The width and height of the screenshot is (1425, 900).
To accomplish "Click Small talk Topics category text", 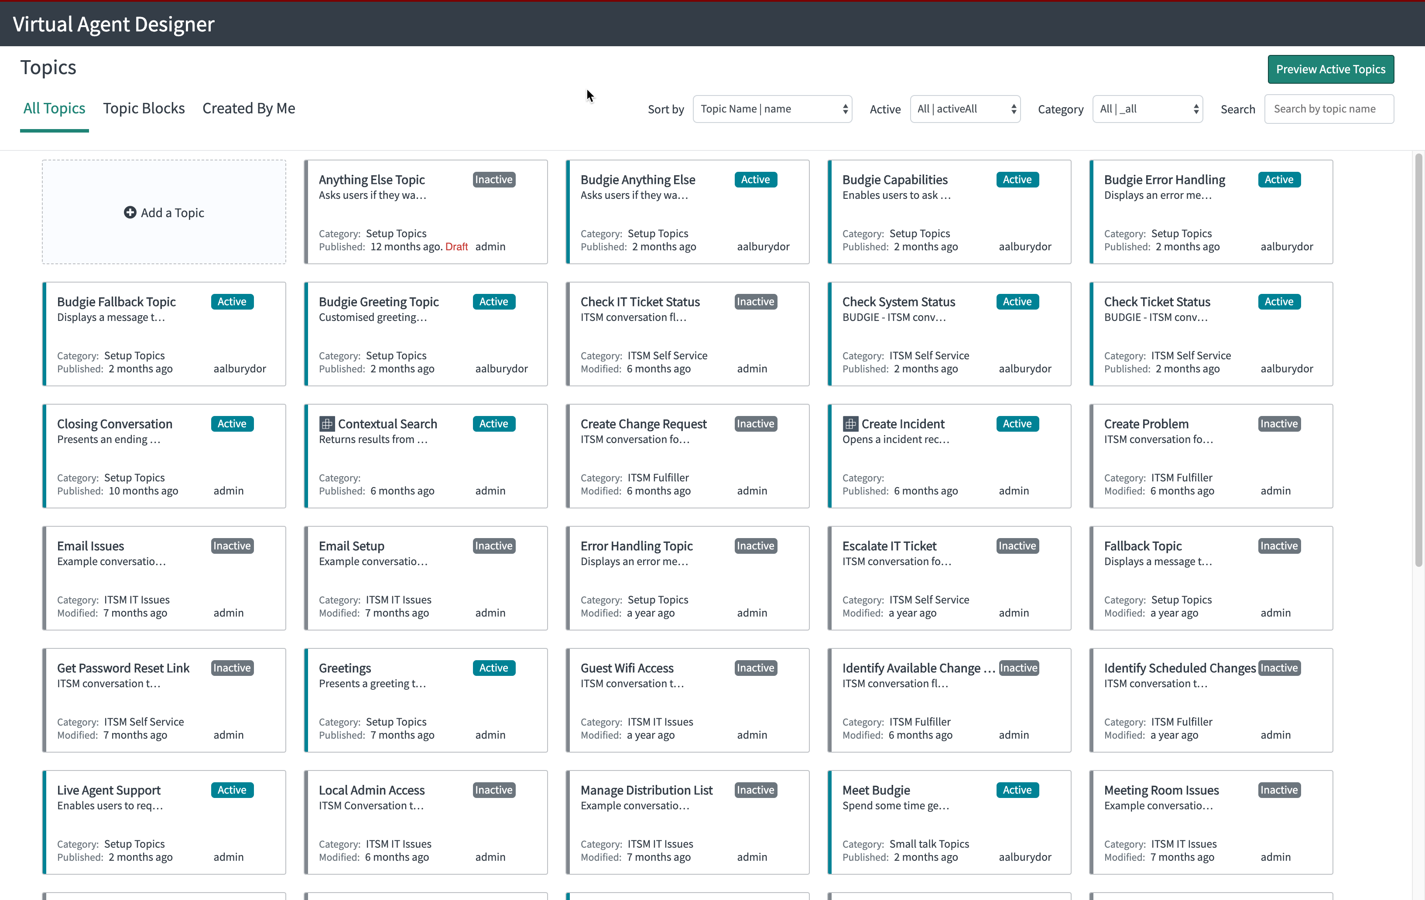I will pos(929,844).
